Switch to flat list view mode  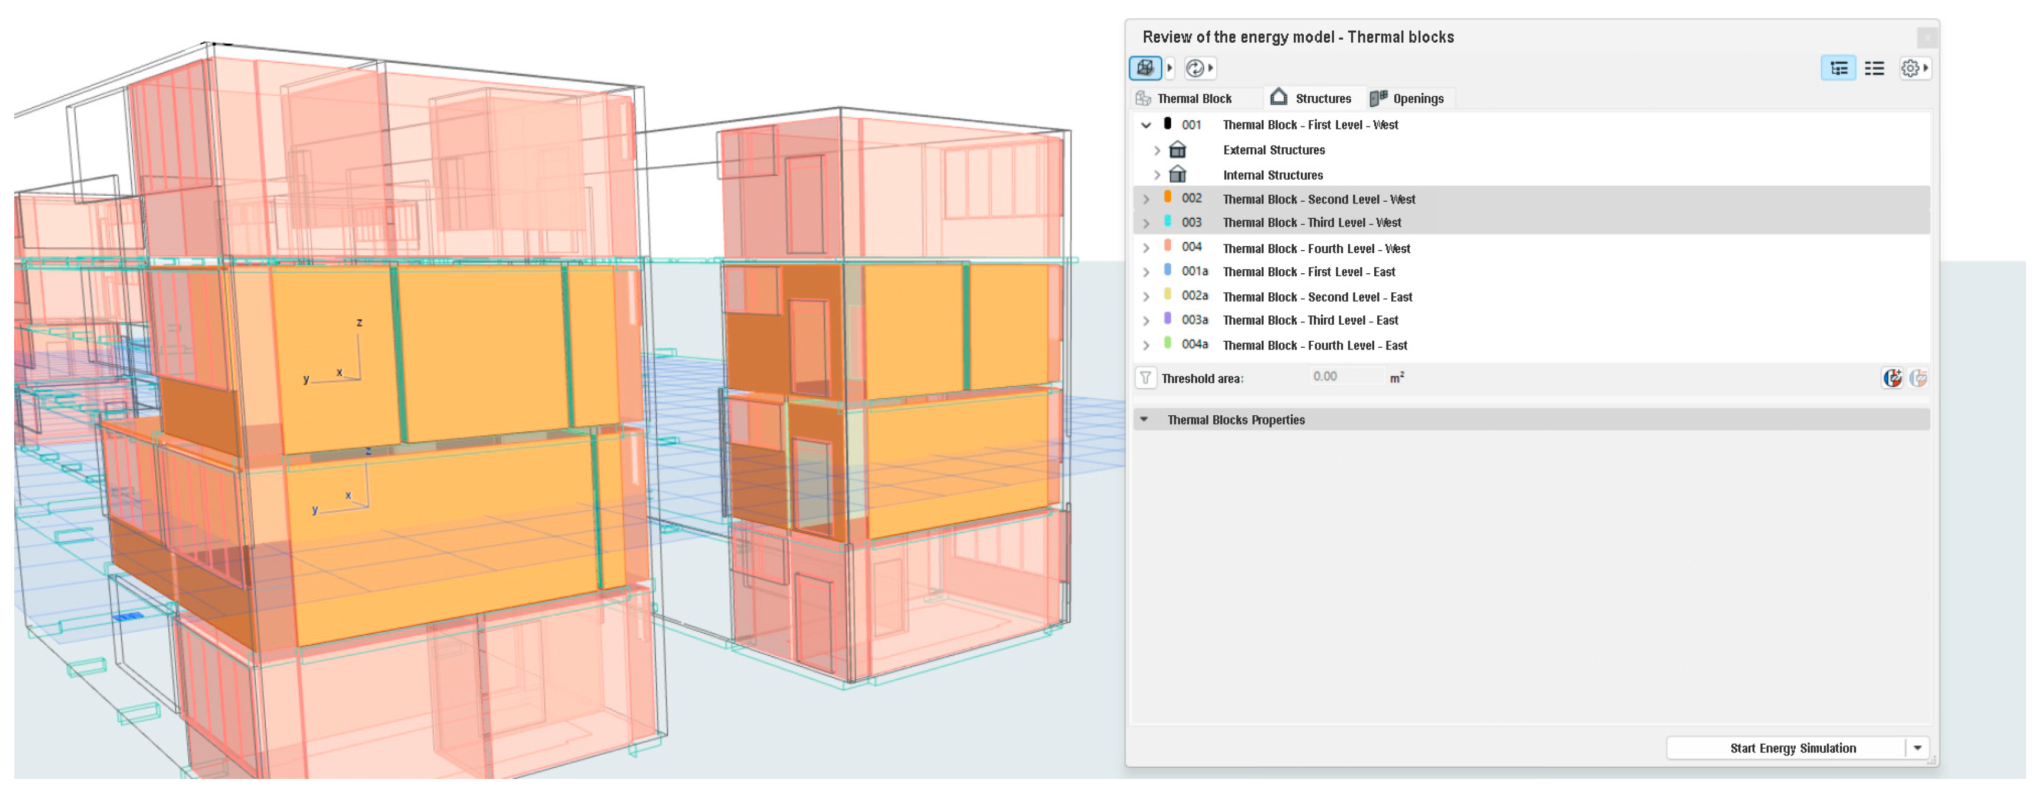(x=1874, y=68)
